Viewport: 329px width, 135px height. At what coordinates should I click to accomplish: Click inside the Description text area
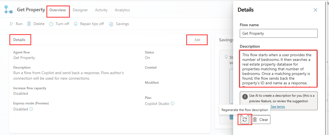[279, 68]
